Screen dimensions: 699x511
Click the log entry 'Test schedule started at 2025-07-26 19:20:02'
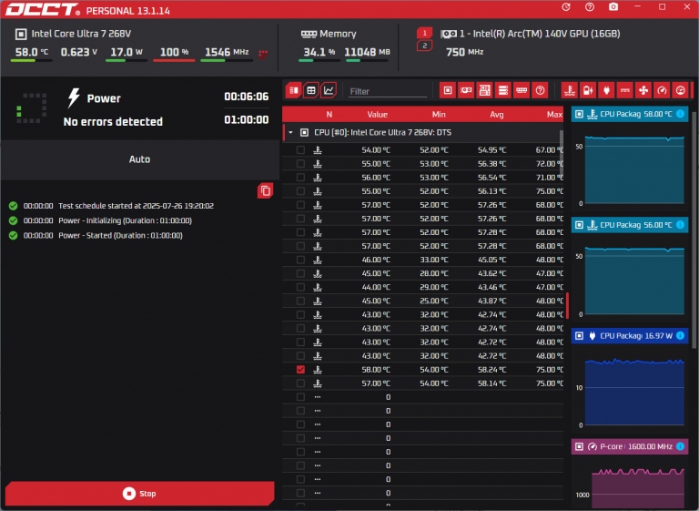pyautogui.click(x=136, y=206)
